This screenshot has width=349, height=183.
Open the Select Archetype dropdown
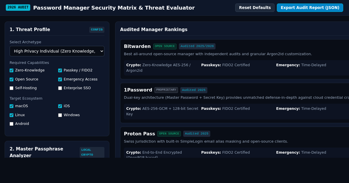57,51
